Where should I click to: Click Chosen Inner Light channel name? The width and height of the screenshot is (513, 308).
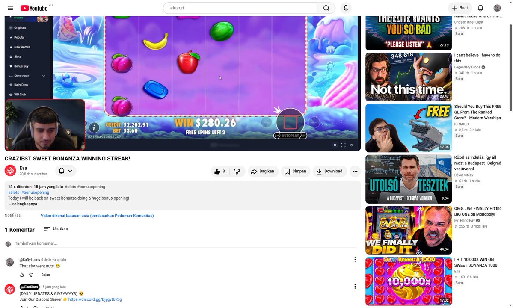coord(469,22)
